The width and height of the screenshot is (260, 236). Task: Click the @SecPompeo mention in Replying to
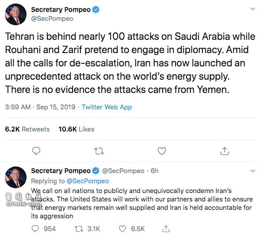(x=88, y=181)
